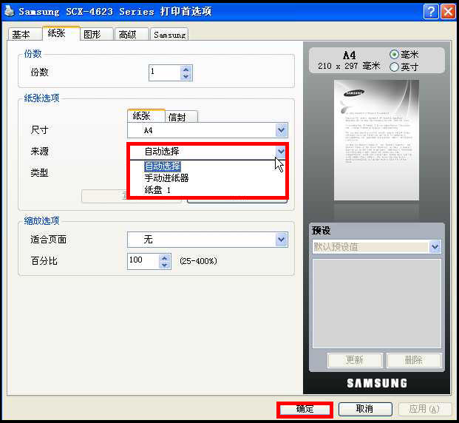Screen dimensions: 459x423
Task: Click the page preview thumbnail
Action: [x=376, y=140]
